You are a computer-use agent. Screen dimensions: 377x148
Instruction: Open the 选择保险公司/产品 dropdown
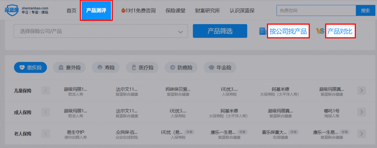pos(101,31)
